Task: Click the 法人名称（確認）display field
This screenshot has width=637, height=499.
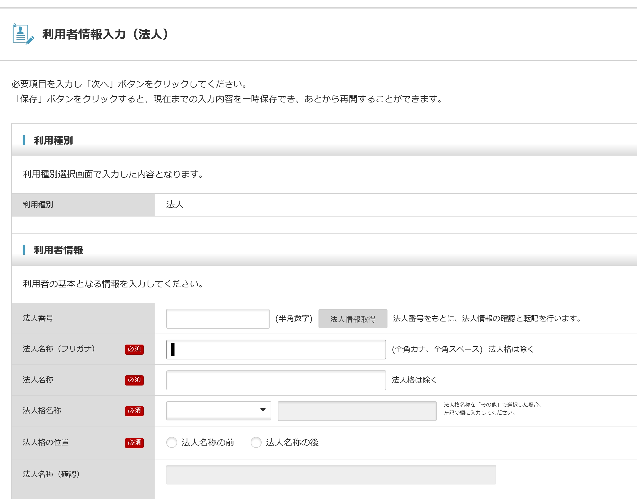Action: click(331, 475)
